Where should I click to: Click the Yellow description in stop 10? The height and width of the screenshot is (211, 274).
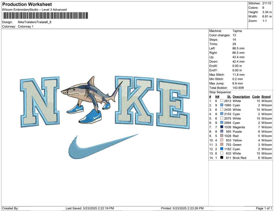(x=237, y=140)
